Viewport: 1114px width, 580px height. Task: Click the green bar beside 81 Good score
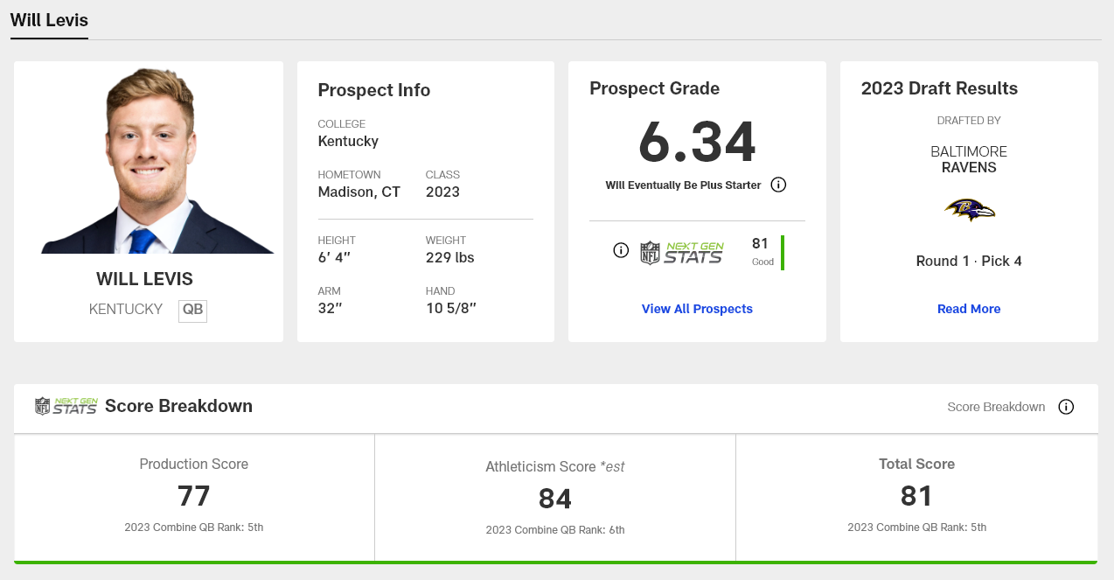783,252
